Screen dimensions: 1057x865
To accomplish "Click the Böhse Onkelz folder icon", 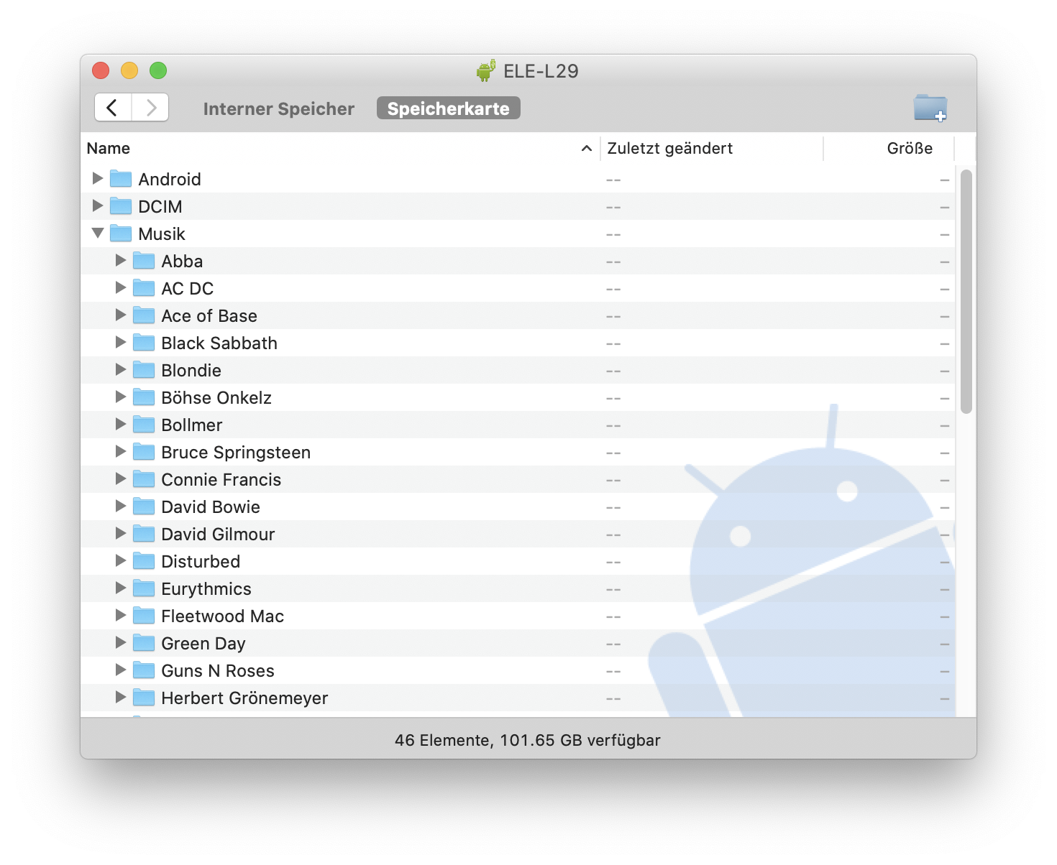I will (x=144, y=397).
